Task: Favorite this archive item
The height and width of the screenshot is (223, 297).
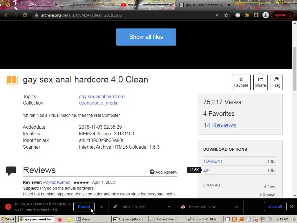Action: tap(241, 82)
